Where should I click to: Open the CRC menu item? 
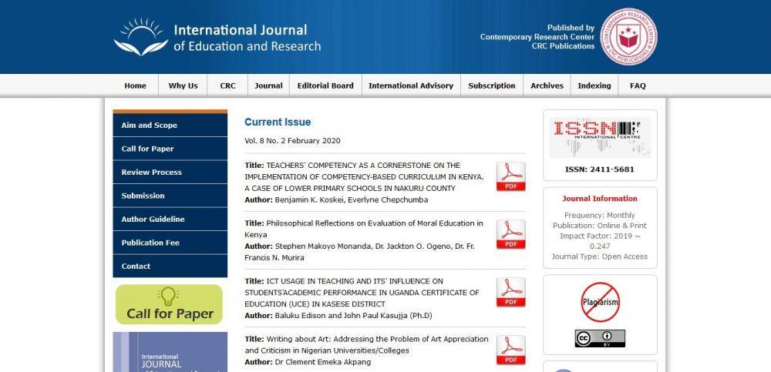tap(227, 85)
